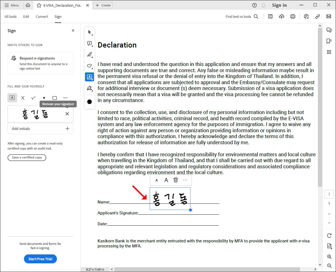Open the black color picker
This screenshot has width=336, height=272.
[90, 102]
